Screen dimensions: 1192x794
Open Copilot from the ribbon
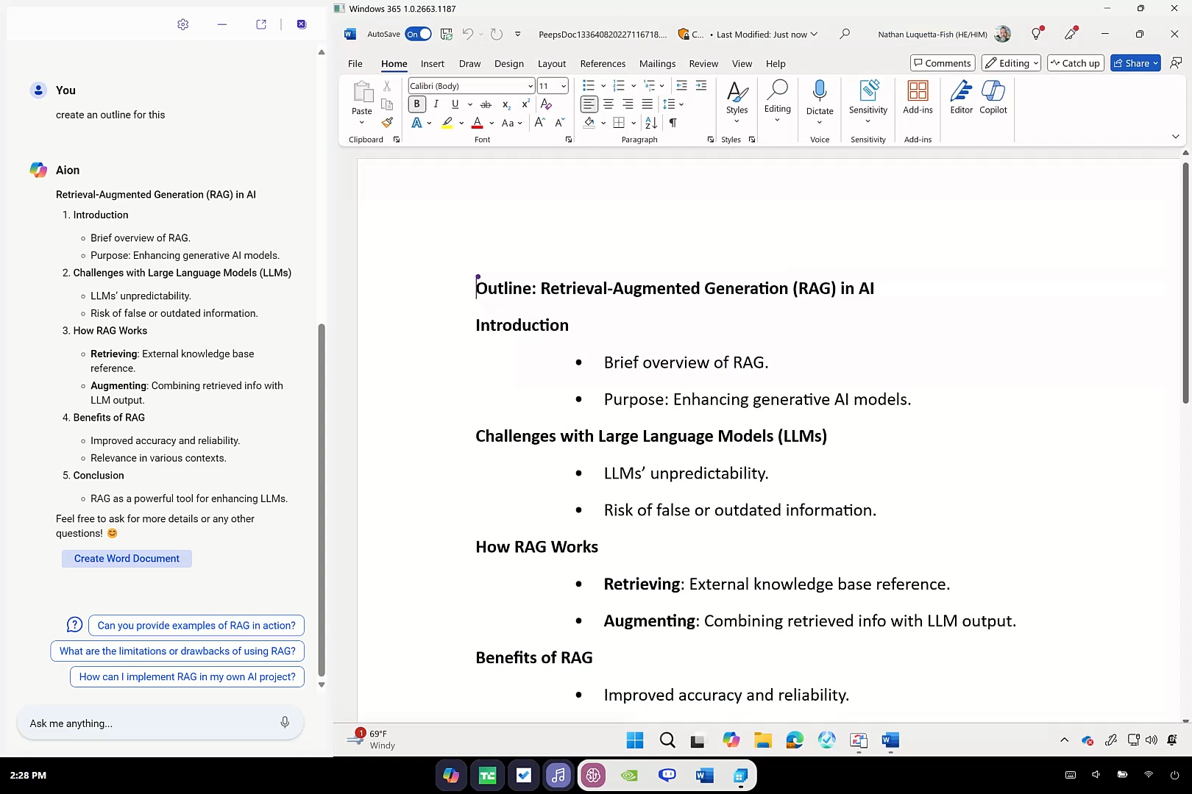pyautogui.click(x=993, y=98)
